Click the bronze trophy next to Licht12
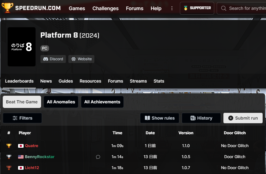Viewport: 266px width, 174px height. pyautogui.click(x=9, y=168)
